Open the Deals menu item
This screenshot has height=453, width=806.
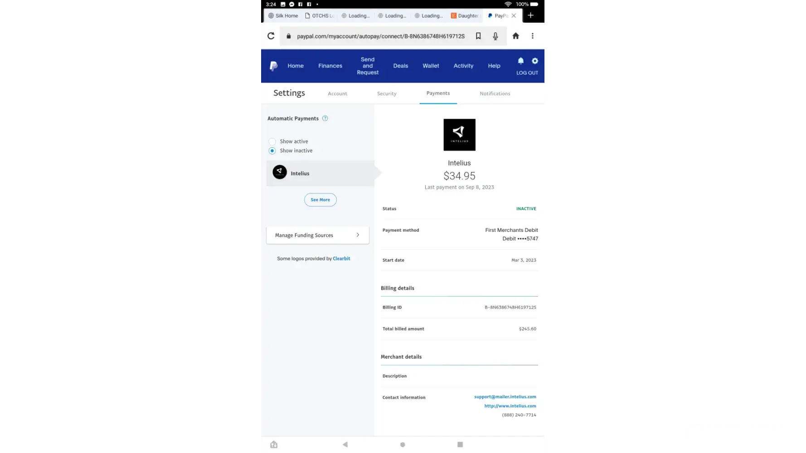[x=400, y=66]
